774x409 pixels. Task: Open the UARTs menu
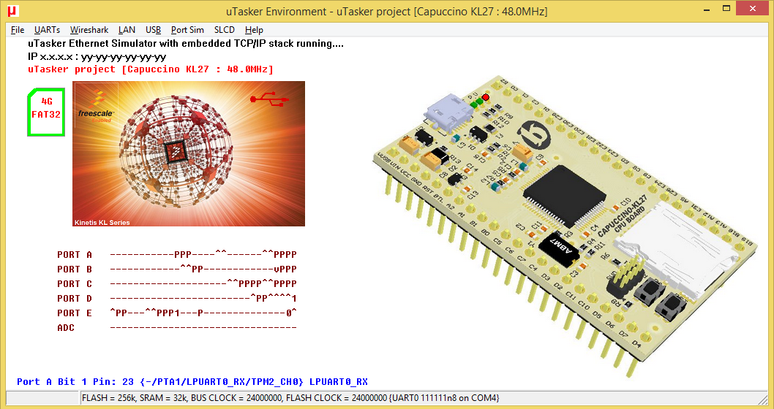[47, 30]
